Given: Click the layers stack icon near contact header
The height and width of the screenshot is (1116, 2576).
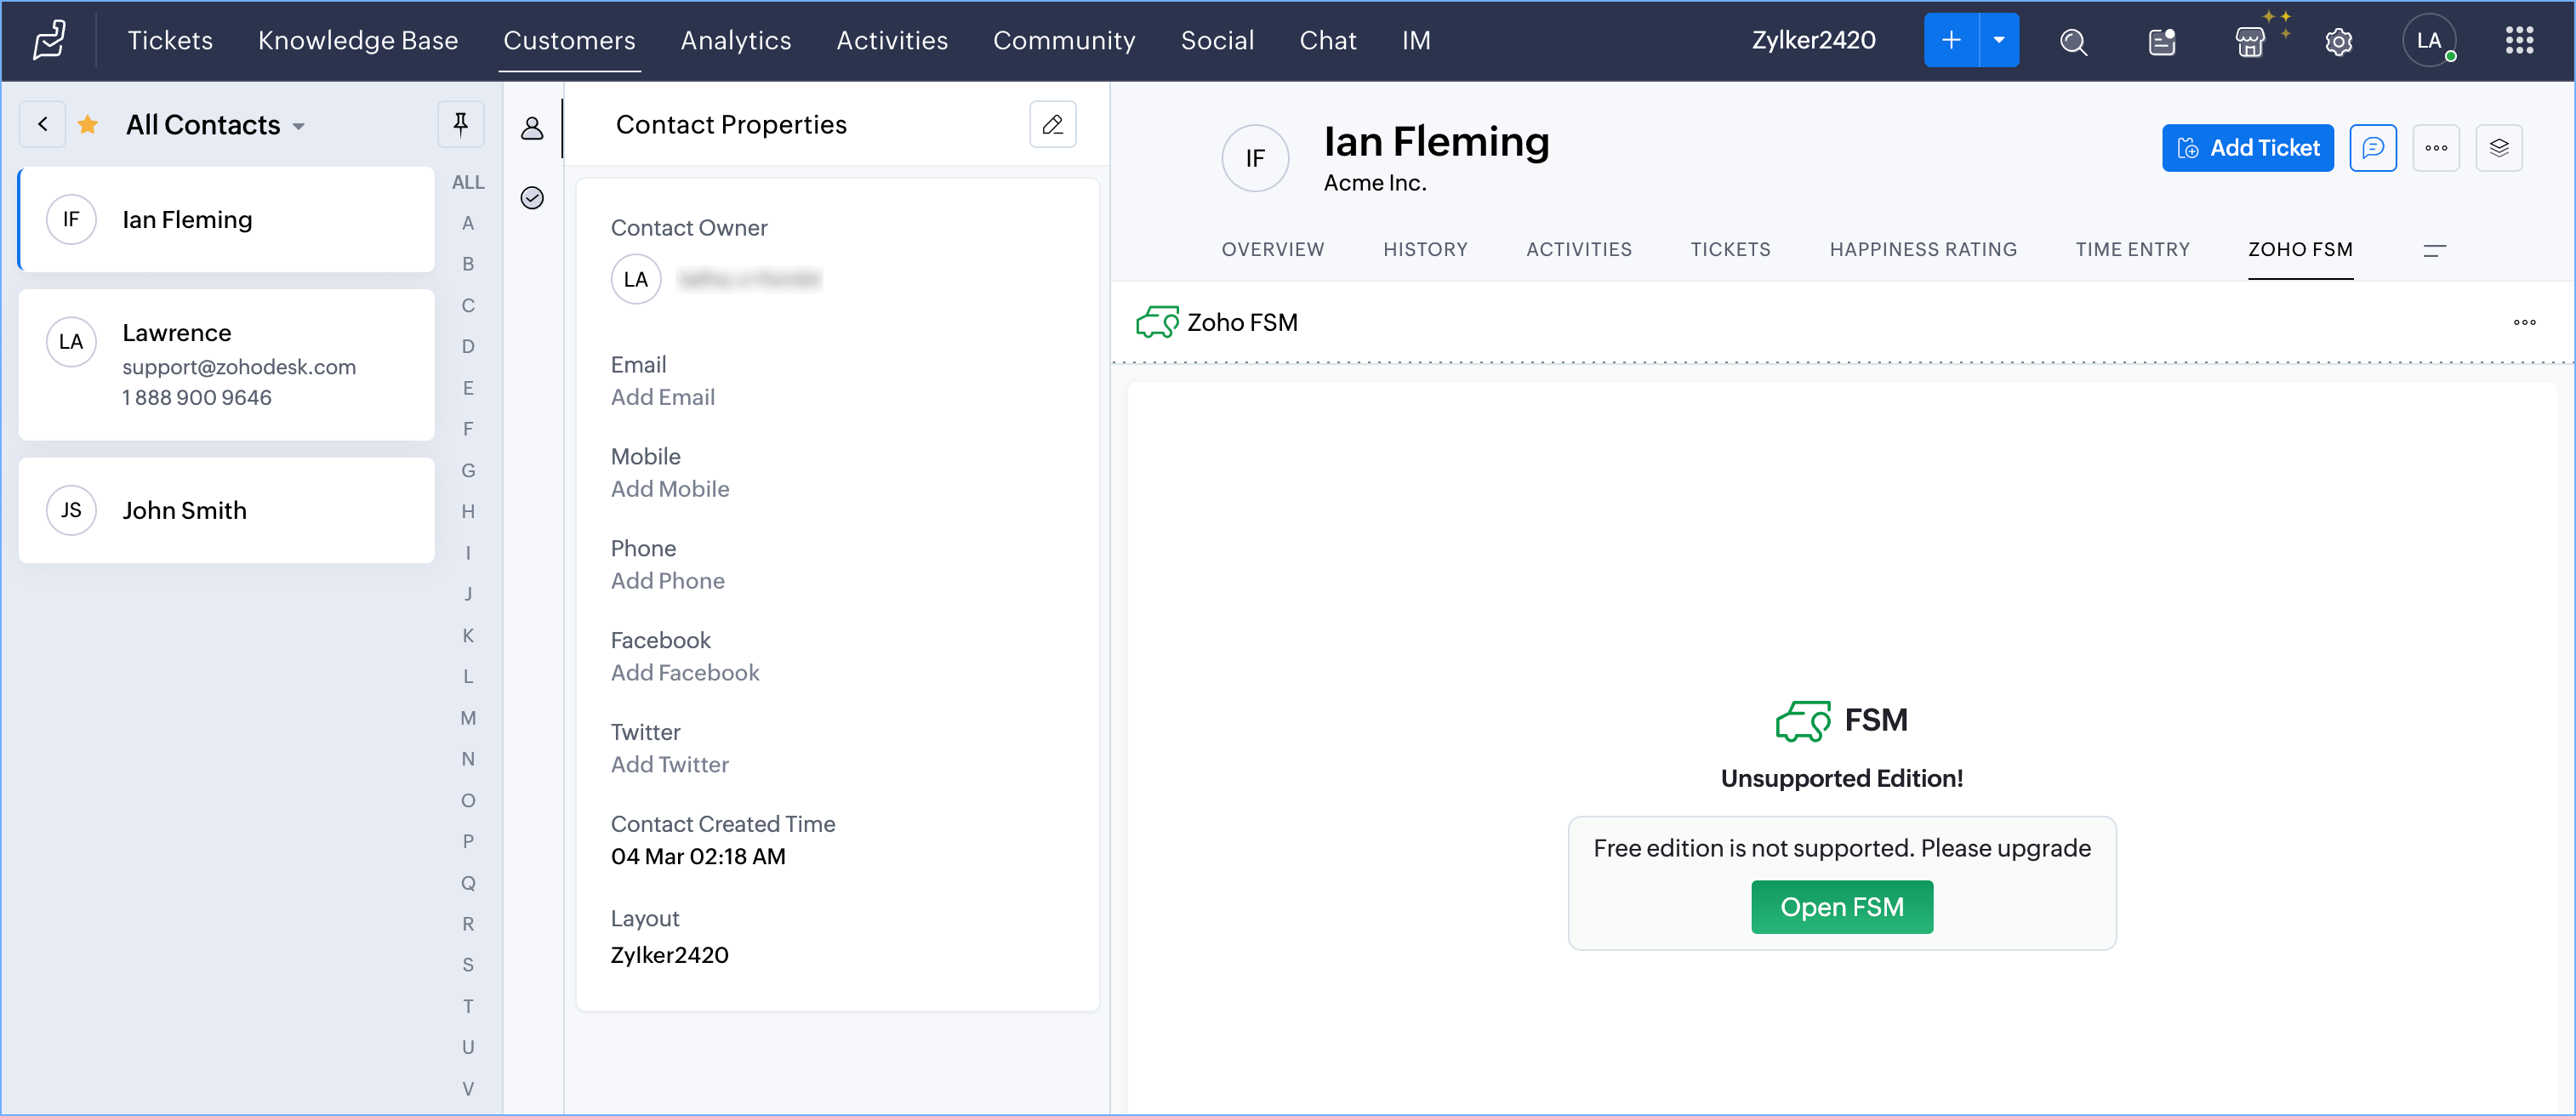Looking at the screenshot, I should tap(2498, 148).
